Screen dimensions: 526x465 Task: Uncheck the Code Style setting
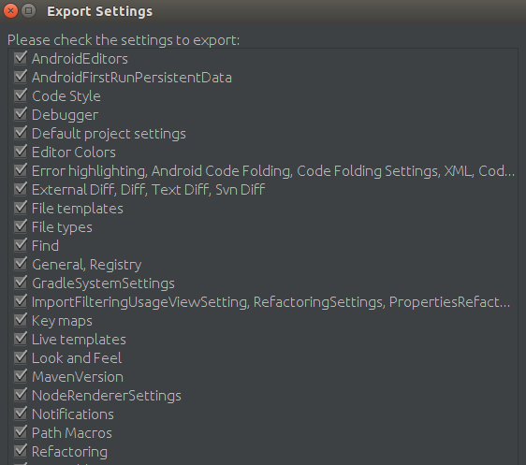pyautogui.click(x=21, y=95)
